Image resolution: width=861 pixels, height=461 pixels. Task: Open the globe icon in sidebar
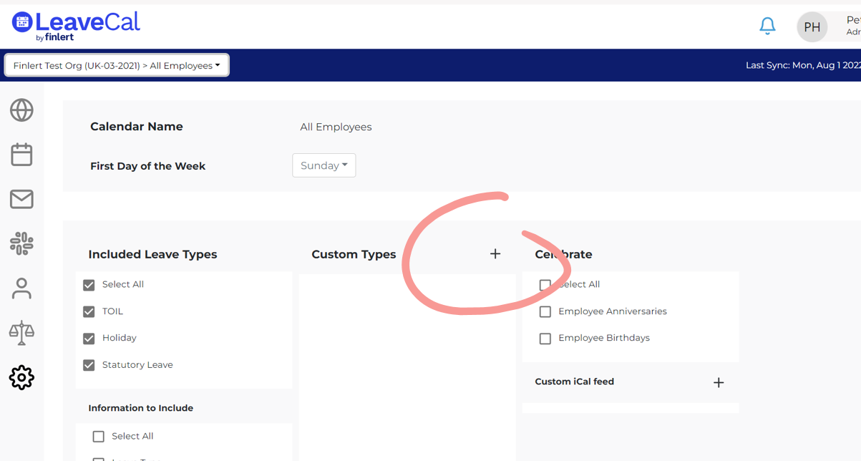(21, 110)
